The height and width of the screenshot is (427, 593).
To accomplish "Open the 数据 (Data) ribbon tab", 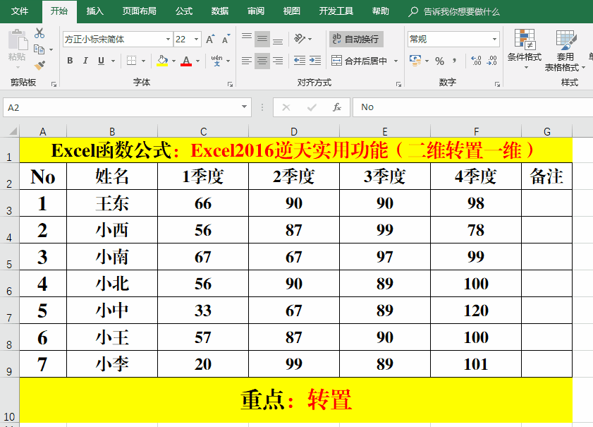I will 219,11.
